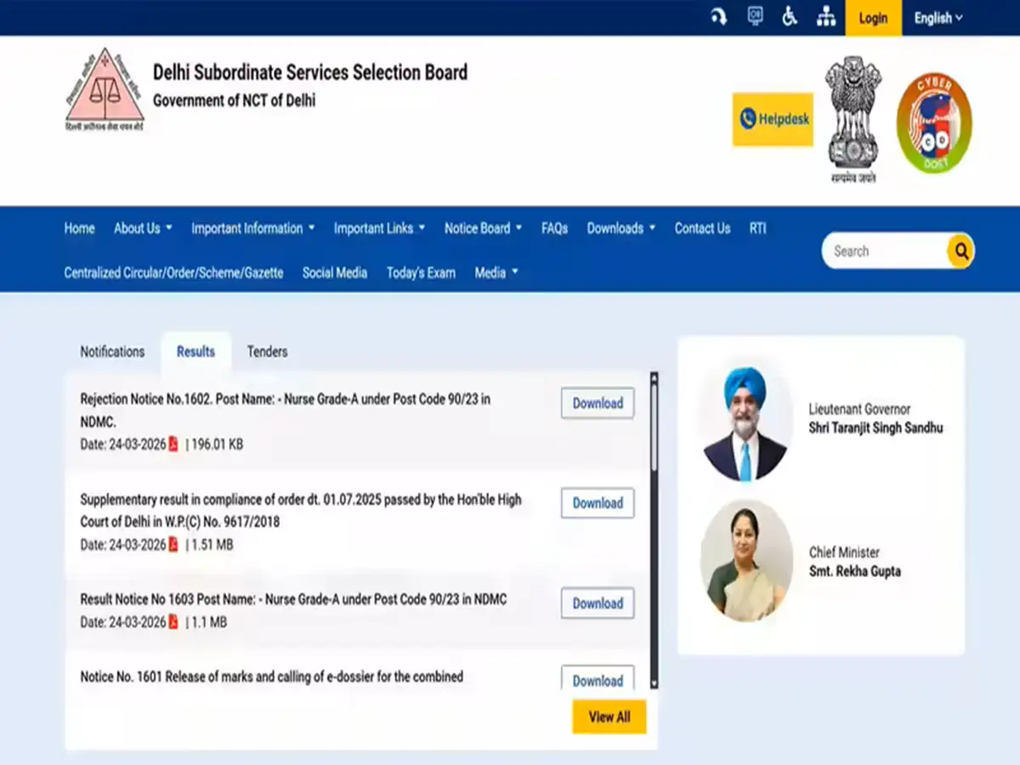The height and width of the screenshot is (765, 1020).
Task: Switch to the Tenders tab
Action: click(267, 352)
